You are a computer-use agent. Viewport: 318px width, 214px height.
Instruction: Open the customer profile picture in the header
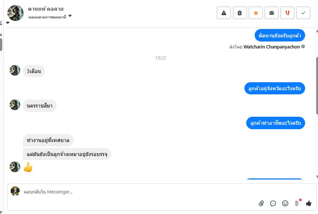tap(15, 13)
